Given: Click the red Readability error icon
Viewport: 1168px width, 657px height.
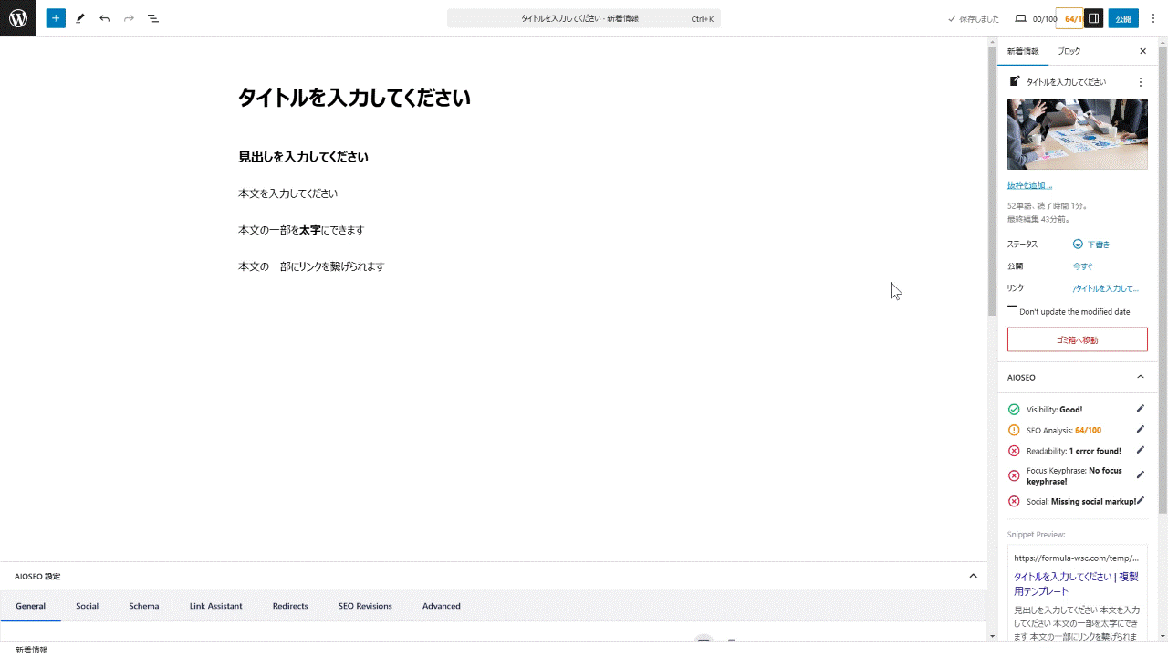Looking at the screenshot, I should pos(1014,451).
